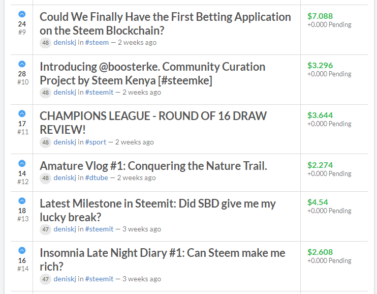Click the vote count 28 on boosterke post
377x294 pixels.
point(22,74)
